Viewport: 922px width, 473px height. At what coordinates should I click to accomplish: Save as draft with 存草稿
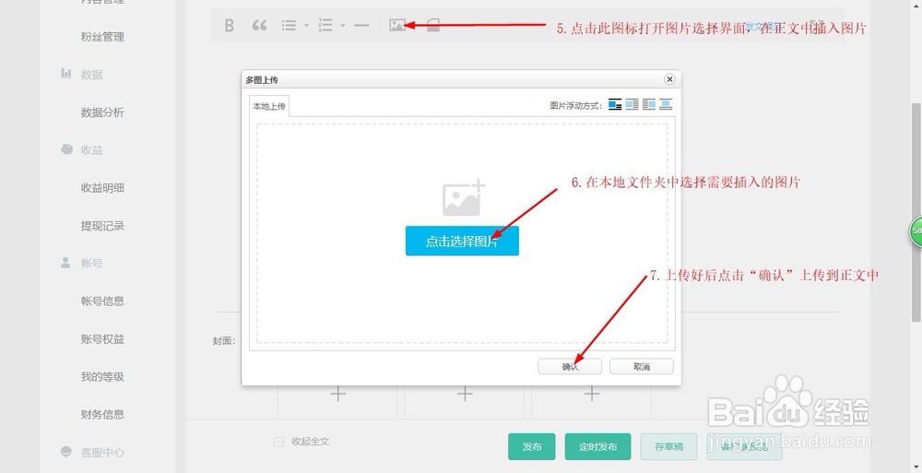(669, 446)
